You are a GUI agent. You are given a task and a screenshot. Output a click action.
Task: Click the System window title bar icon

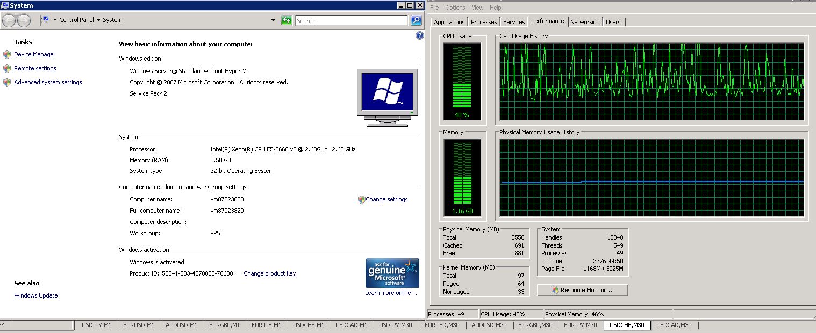pos(5,5)
